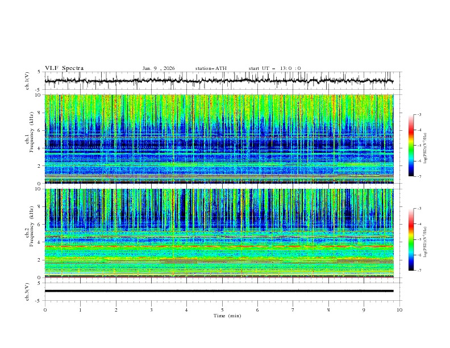Click the ch.2 spectrogram "2" kHz tick label
This screenshot has width=450, height=348.
[x=39, y=260]
